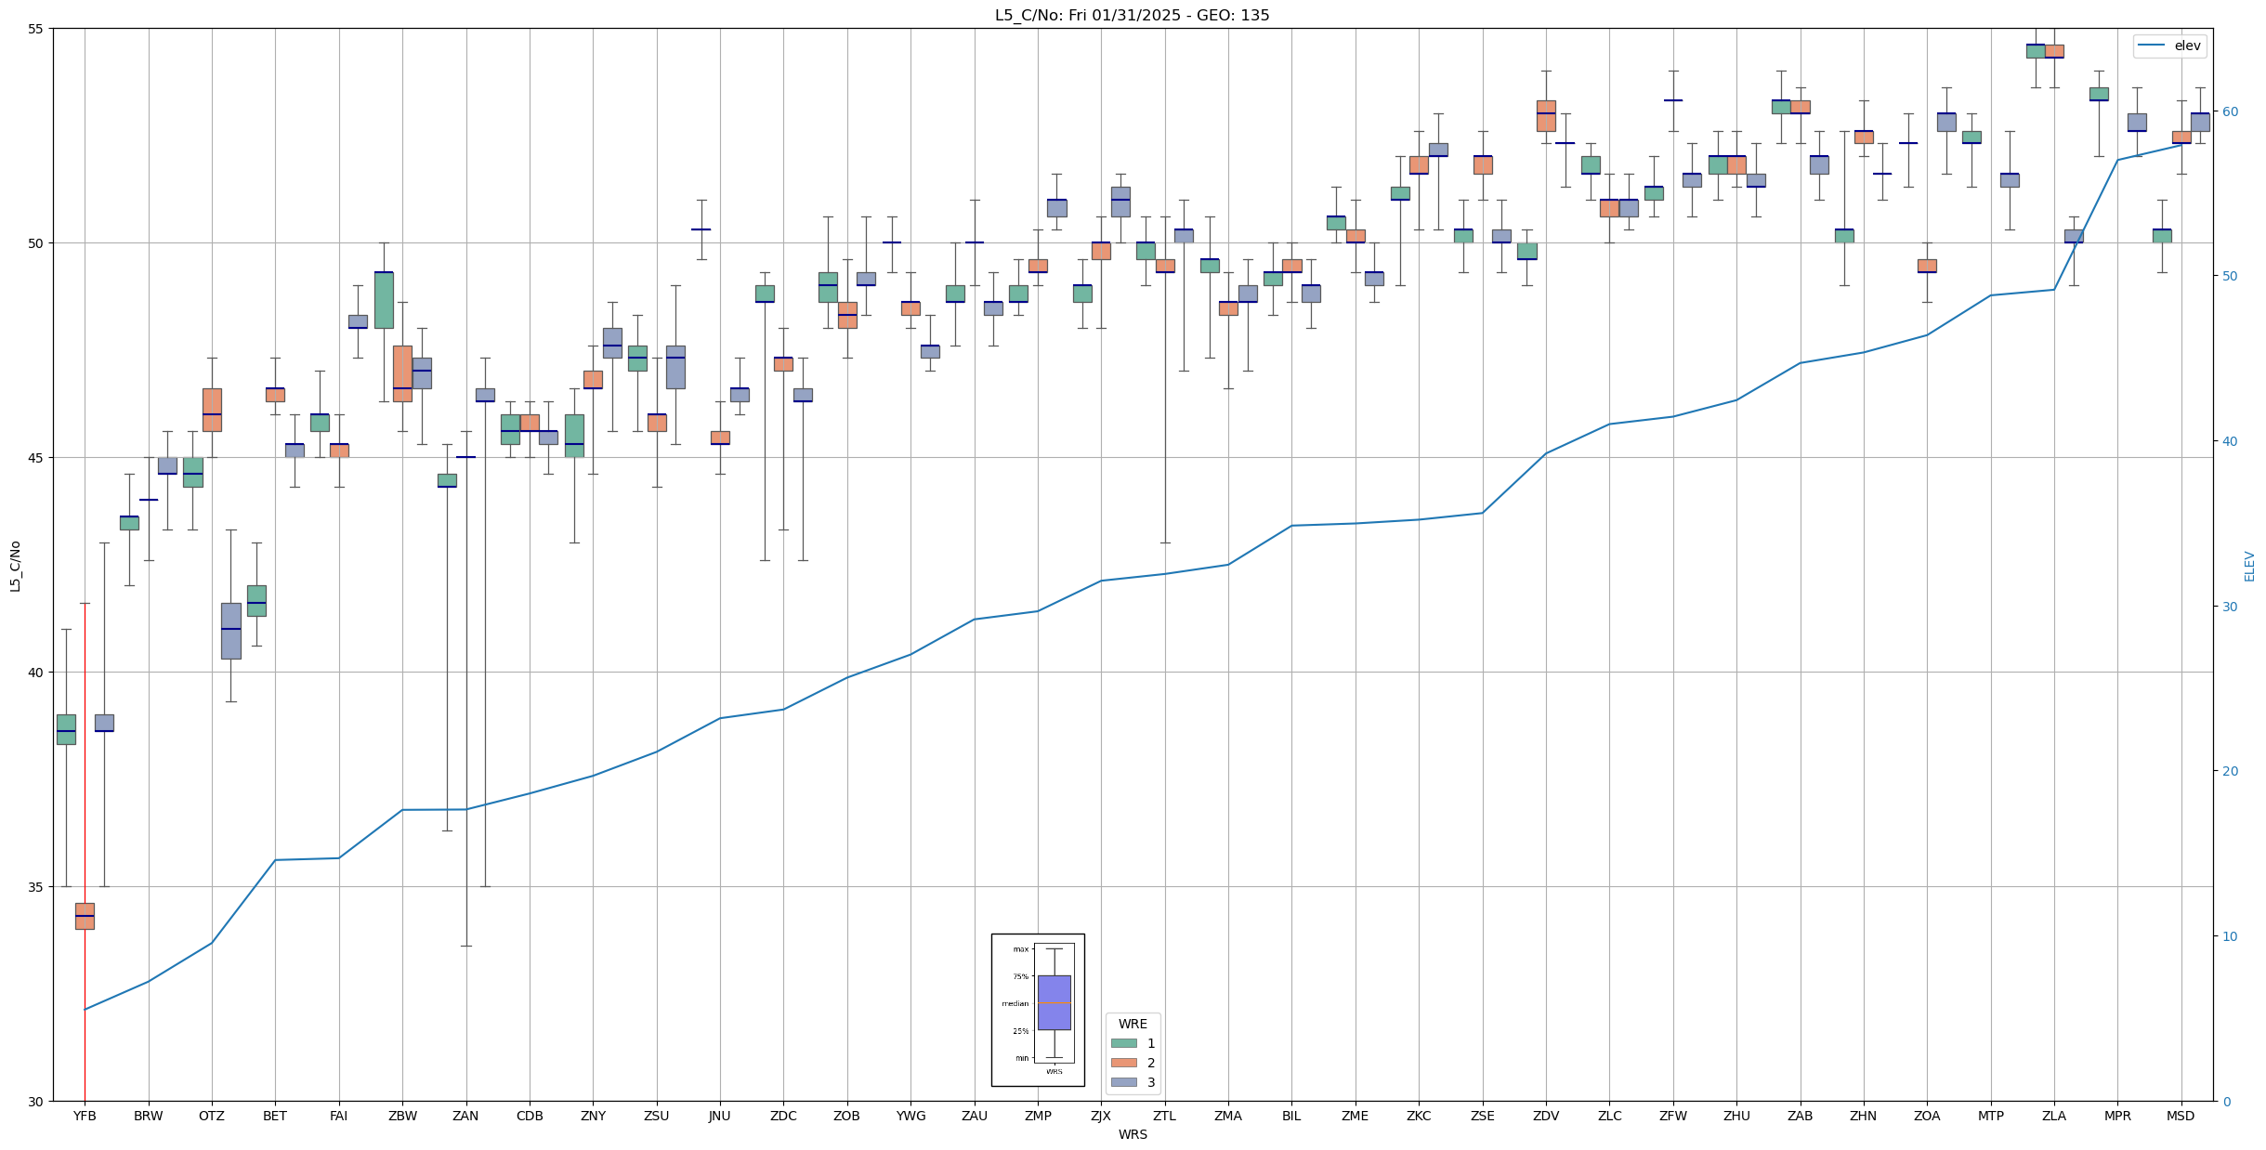Screen dimensions: 2266x1150
Task: Click the green WRE 1 legend swatch
Action: coord(1123,1043)
